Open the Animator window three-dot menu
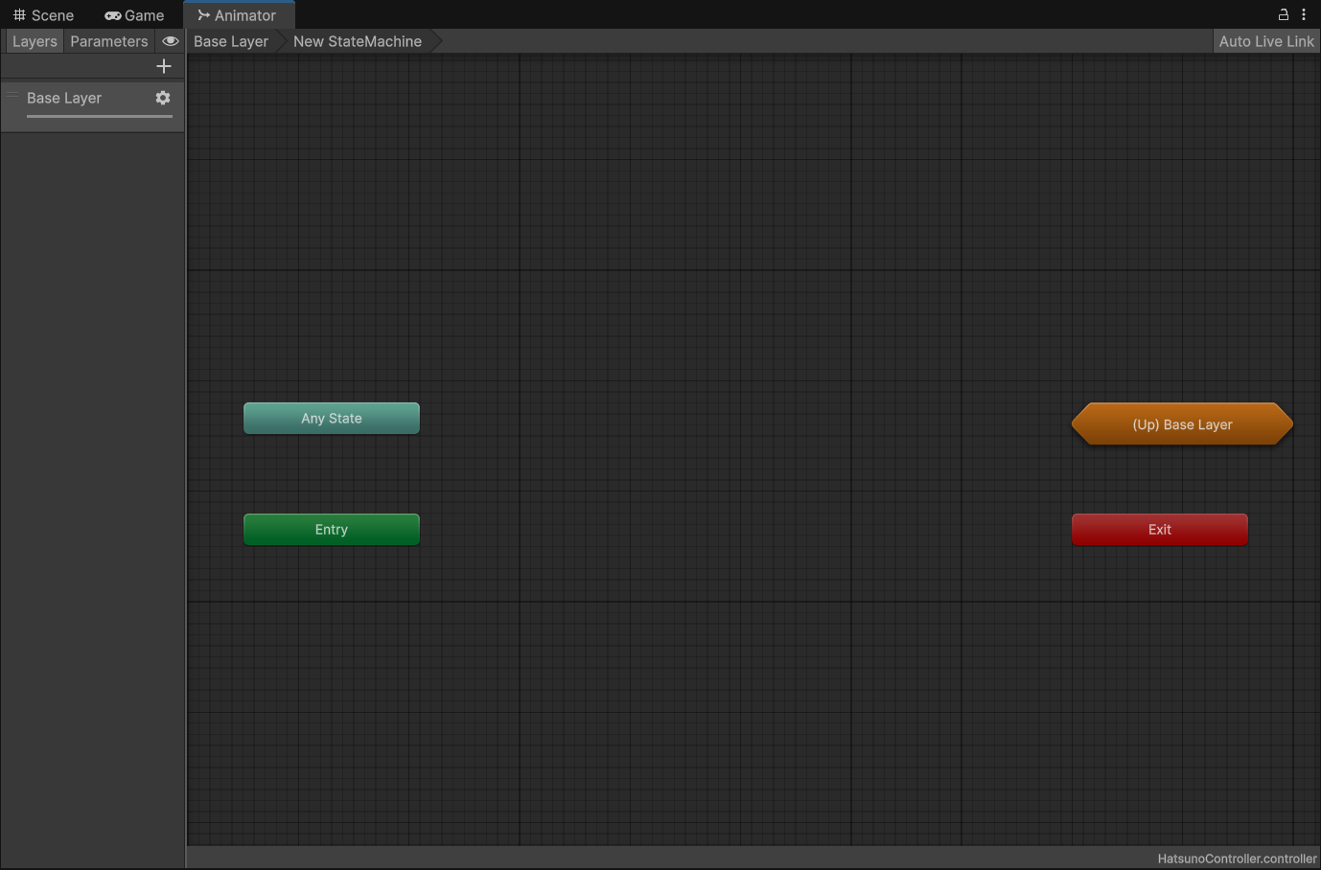1321x870 pixels. pyautogui.click(x=1304, y=14)
